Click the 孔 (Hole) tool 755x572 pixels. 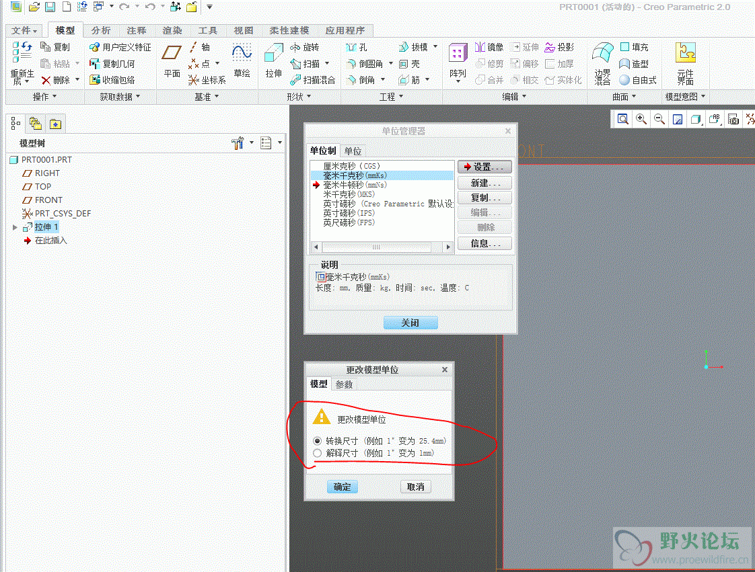point(357,47)
